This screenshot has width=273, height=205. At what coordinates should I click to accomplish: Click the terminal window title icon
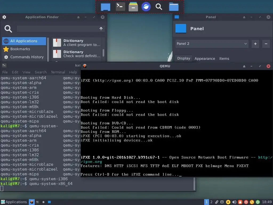[4, 65]
